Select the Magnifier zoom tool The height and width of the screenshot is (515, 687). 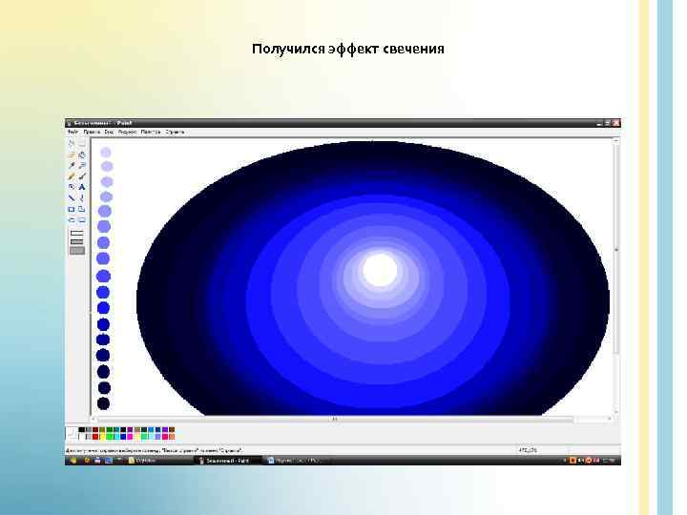click(81, 166)
